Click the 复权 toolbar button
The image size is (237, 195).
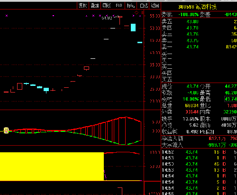(x=83, y=6)
